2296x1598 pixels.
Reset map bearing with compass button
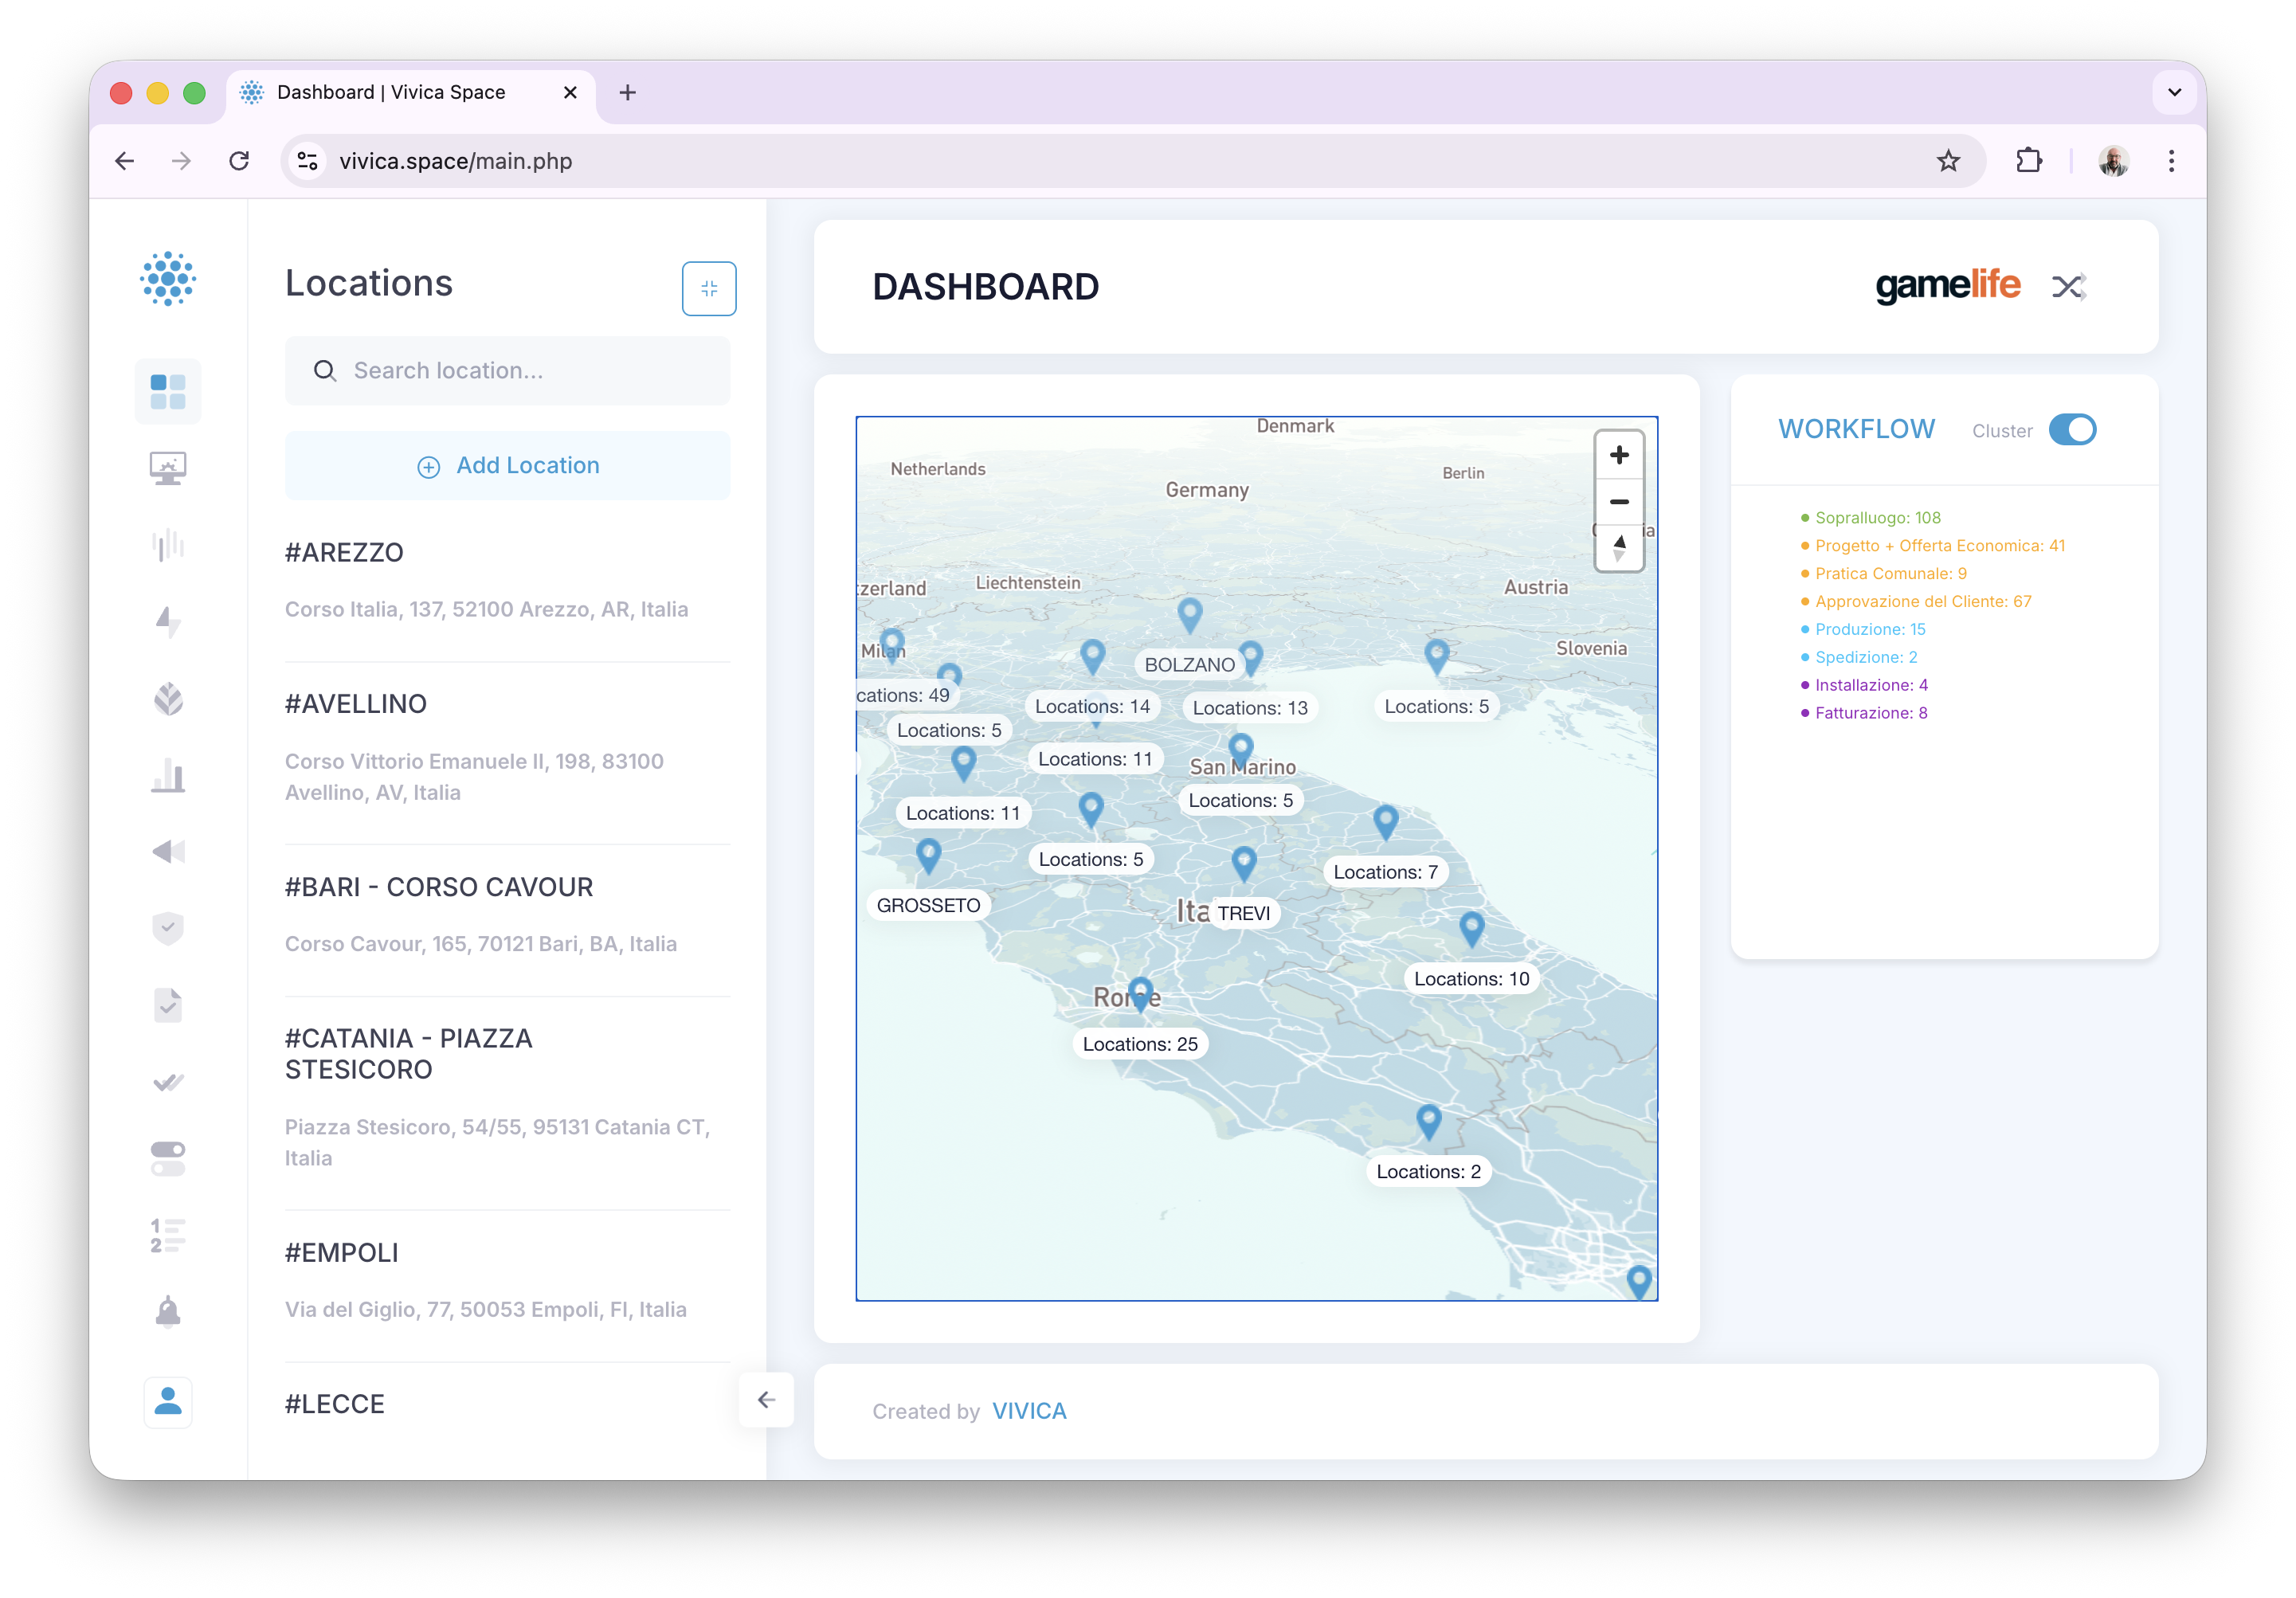[1619, 547]
